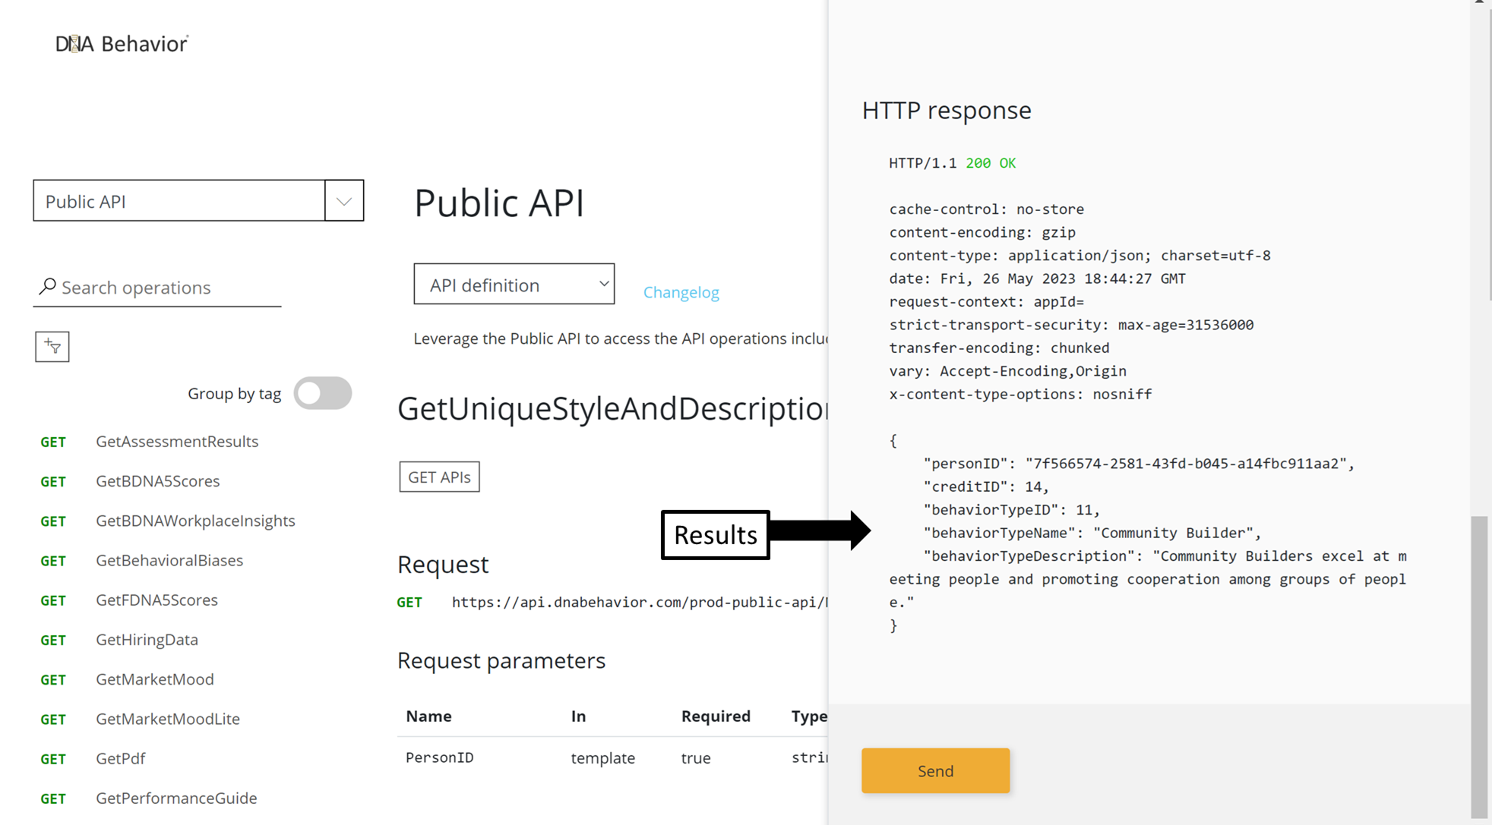Click the orange Send button
Viewport: 1492px width, 825px height.
coord(935,771)
